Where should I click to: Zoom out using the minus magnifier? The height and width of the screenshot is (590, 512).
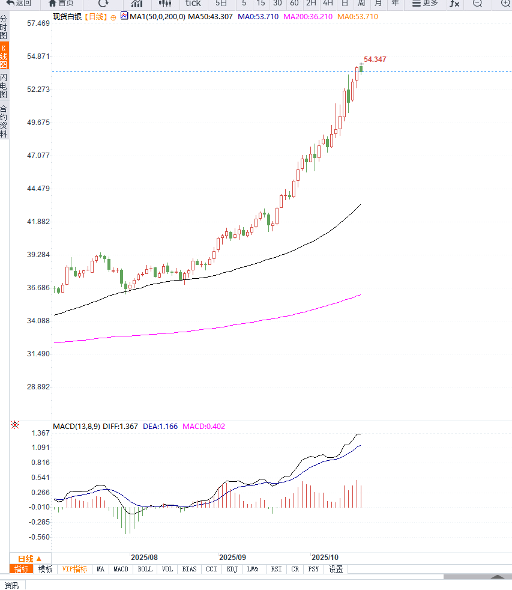coord(477,4)
